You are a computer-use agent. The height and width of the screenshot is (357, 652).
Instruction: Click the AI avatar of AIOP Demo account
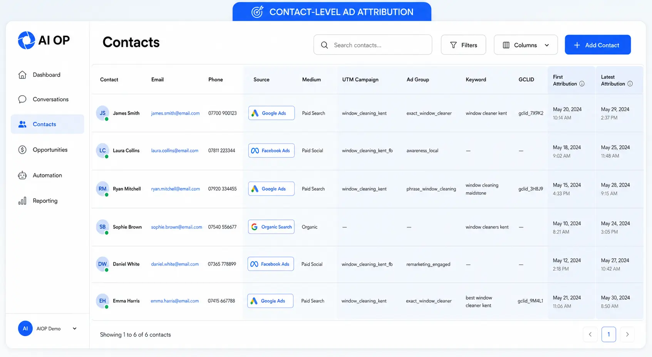pyautogui.click(x=25, y=329)
